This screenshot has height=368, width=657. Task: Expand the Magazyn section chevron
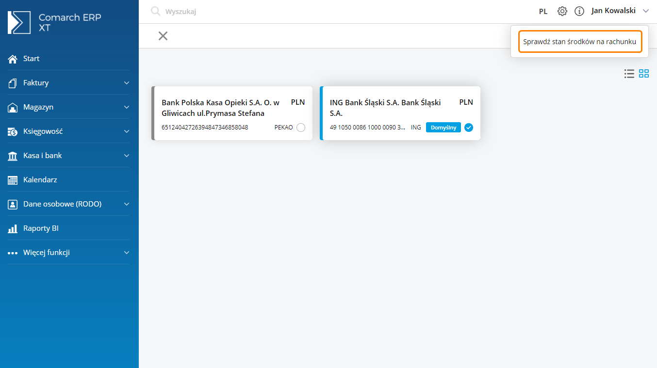coord(127,107)
